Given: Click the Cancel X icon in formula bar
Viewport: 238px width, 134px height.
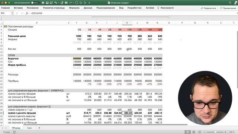Looking at the screenshot, I should tap(17, 13).
